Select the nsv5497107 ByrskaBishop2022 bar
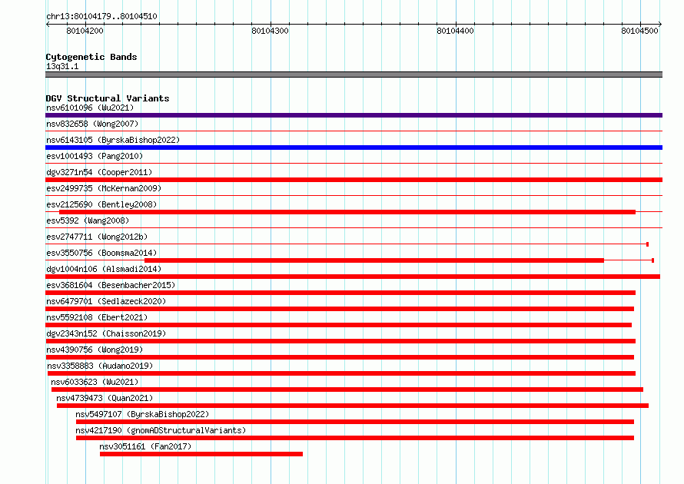684x484 pixels. pyautogui.click(x=354, y=422)
